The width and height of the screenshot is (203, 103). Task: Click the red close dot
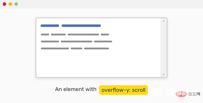tap(4, 4)
